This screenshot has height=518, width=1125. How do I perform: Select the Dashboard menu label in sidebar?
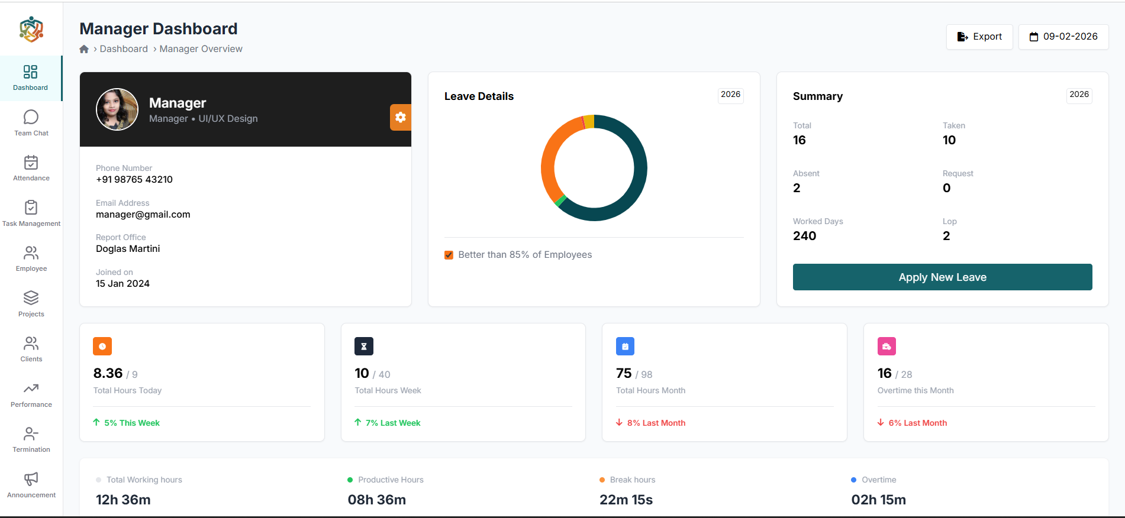31,88
